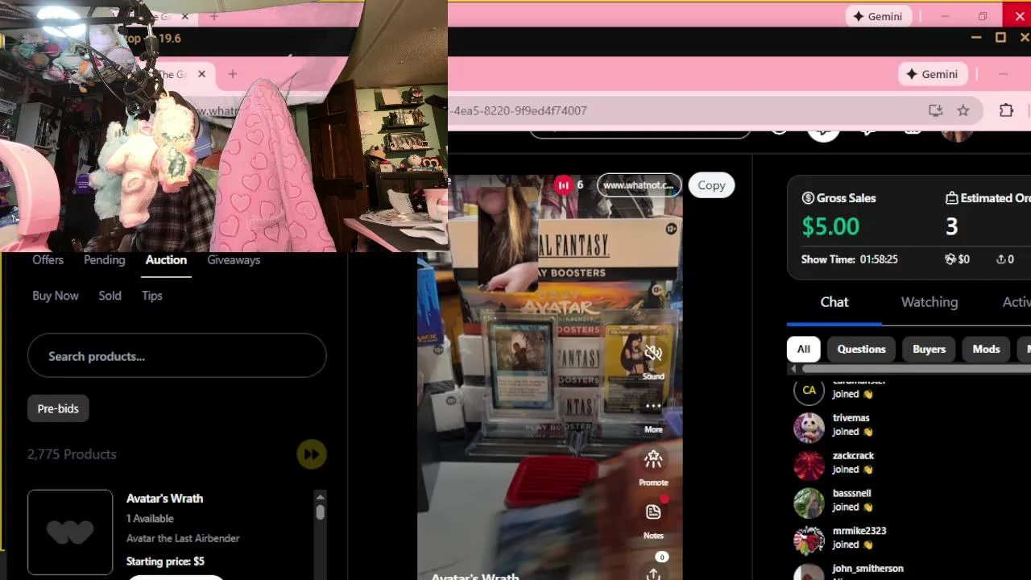
Task: Click the 'Starting price: $5' text
Action: coord(165,561)
